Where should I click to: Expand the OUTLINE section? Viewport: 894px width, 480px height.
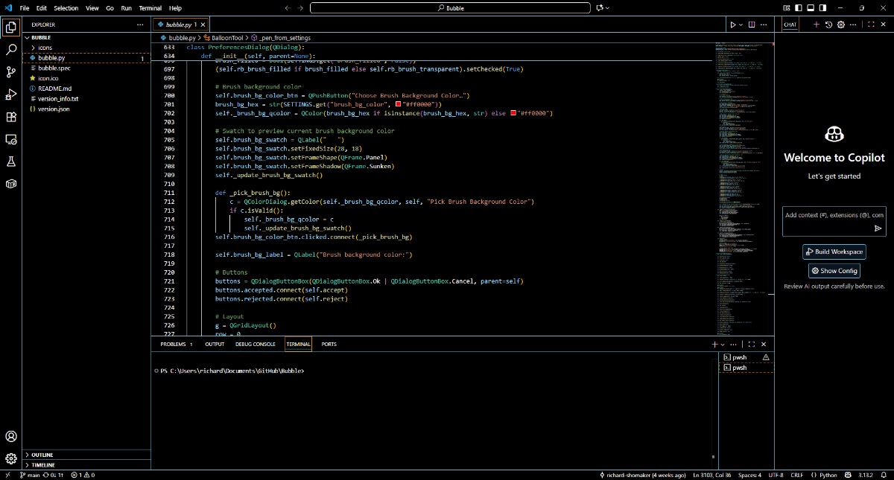pos(42,455)
